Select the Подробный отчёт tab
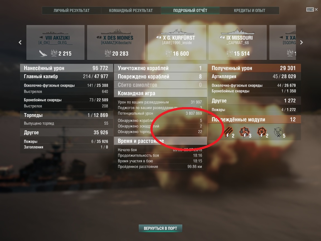Screen dimensions: 321x241 tap(190, 10)
